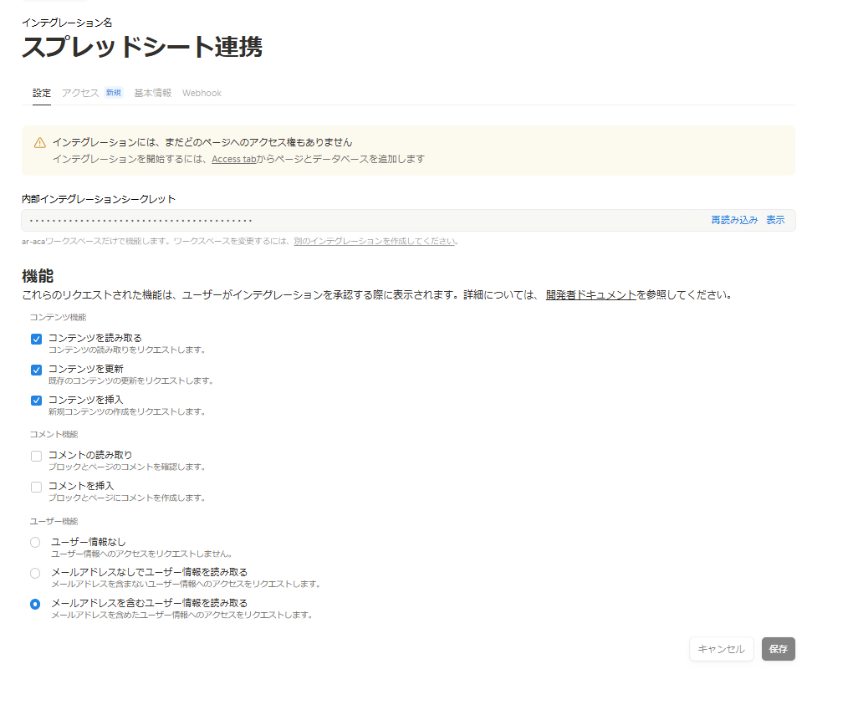The width and height of the screenshot is (848, 705).
Task: Go to the Webhook tab
Action: (202, 93)
